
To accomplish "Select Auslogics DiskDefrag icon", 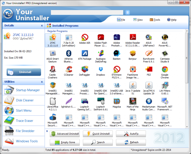I will click(x=101, y=53).
